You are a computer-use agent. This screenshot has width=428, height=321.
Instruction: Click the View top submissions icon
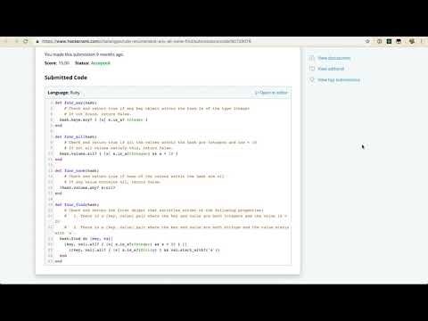pos(312,79)
